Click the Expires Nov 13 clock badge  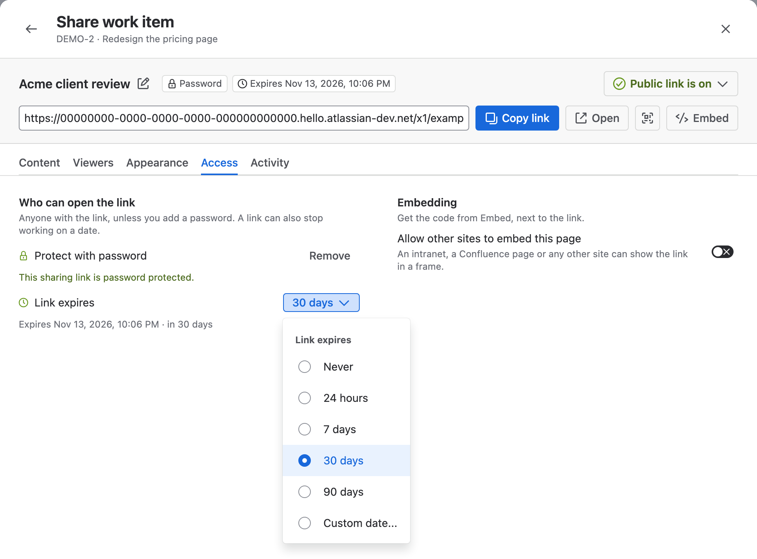(314, 84)
